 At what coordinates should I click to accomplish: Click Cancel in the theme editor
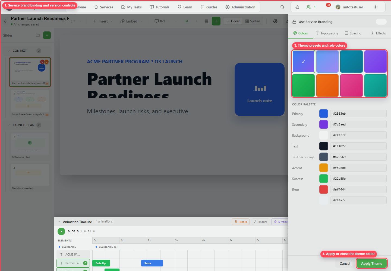click(x=345, y=263)
